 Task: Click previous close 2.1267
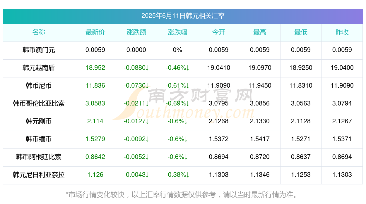(342, 121)
